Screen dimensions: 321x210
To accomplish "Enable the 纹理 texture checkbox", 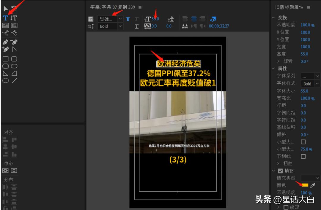I will pyautogui.click(x=286, y=207).
